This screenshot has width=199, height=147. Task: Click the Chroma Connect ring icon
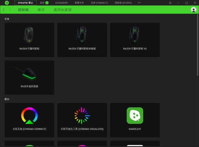[30, 116]
